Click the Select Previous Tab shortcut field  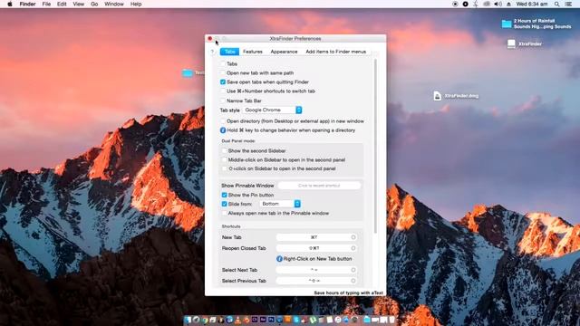click(x=316, y=281)
